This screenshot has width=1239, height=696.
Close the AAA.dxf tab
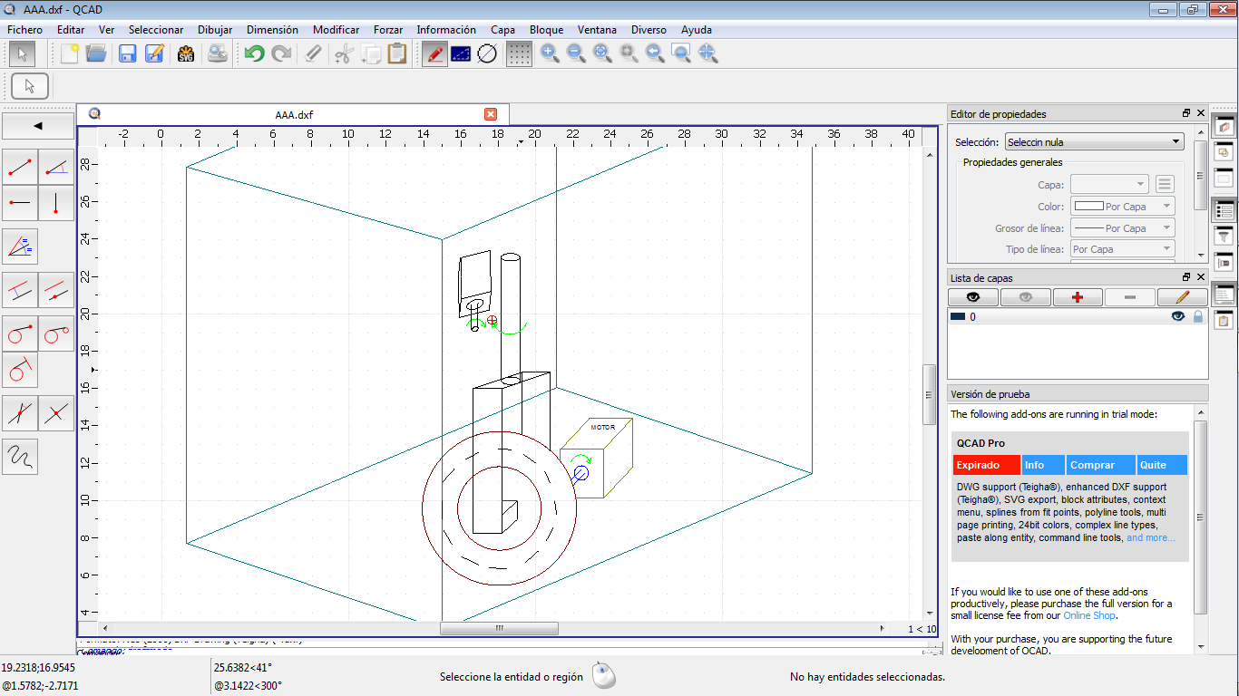coord(491,114)
